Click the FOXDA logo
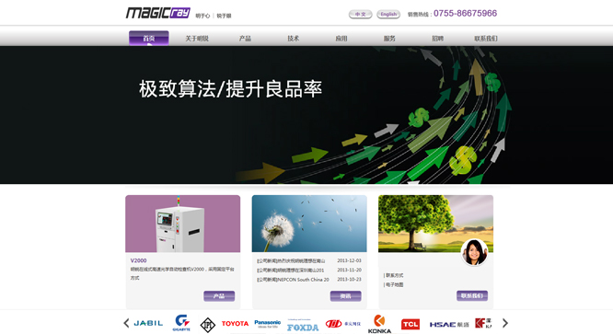The width and height of the screenshot is (613, 334). [303, 326]
